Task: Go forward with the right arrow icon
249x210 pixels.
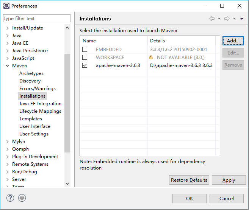Action: 227,19
